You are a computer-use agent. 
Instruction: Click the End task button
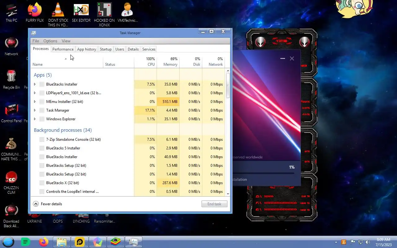point(214,204)
